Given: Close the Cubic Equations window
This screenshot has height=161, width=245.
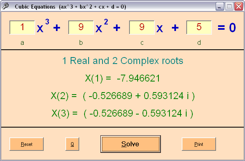Looking at the screenshot, I should coord(238,7).
